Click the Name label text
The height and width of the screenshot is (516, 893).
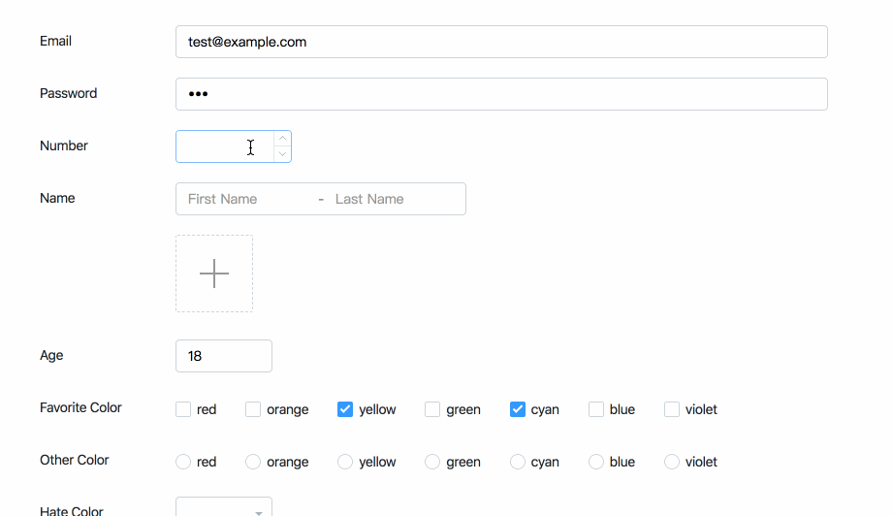57,198
